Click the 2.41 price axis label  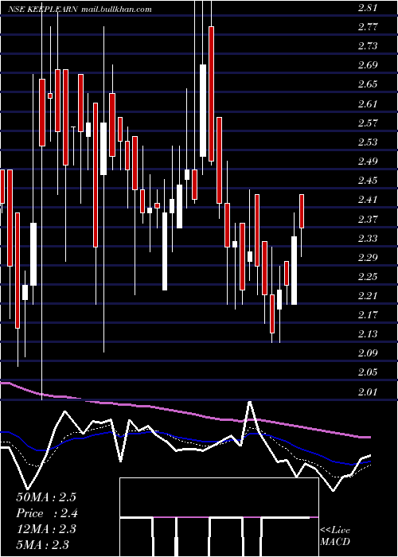coord(368,200)
